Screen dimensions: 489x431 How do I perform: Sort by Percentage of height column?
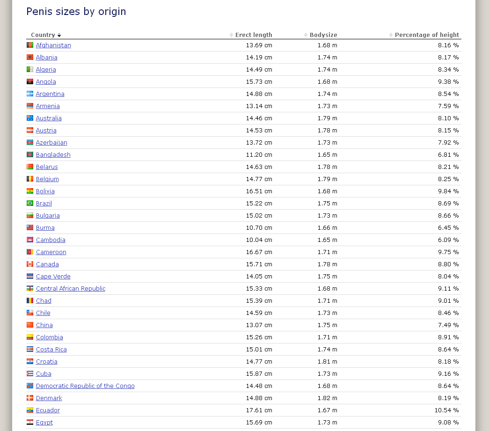point(426,35)
